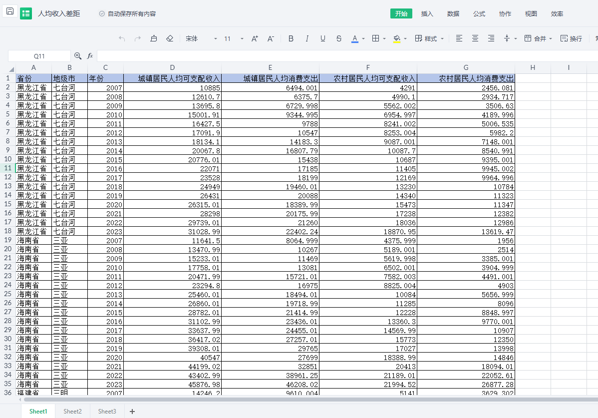Click the scroll-left arrow of sheet scrollbar
Viewport: 598px width, 418px height.
coord(20,400)
